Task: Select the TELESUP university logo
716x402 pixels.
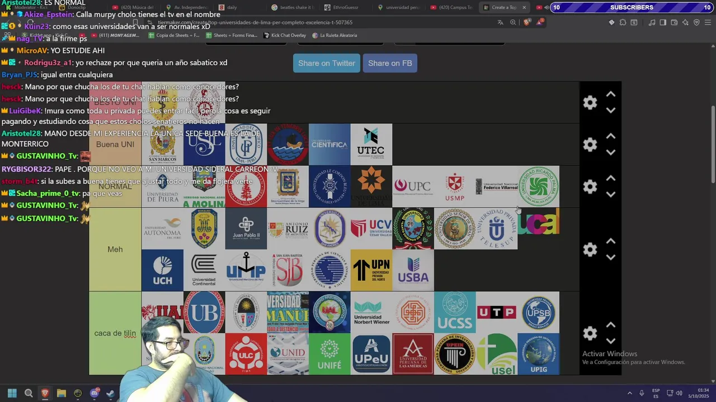Action: coord(497,228)
